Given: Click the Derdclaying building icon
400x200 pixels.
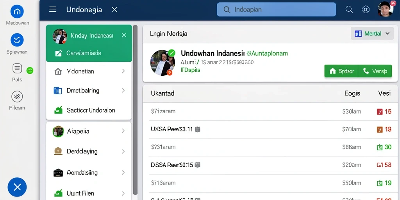Looking at the screenshot, I should coord(58,151).
